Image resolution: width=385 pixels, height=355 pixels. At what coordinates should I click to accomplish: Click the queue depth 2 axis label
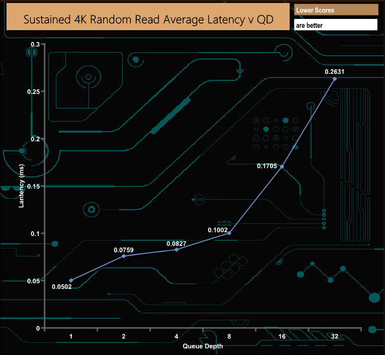click(x=124, y=336)
